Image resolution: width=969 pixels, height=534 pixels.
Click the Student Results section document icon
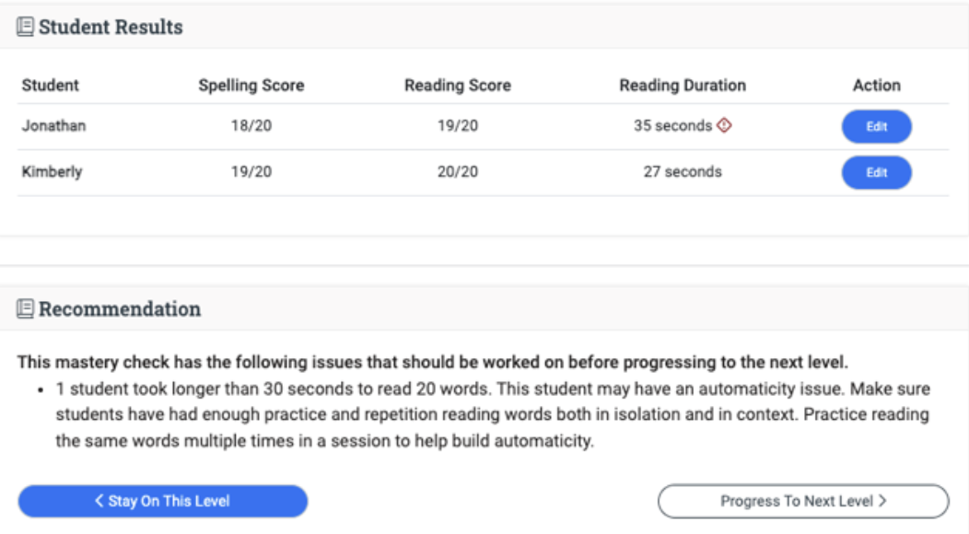(26, 27)
